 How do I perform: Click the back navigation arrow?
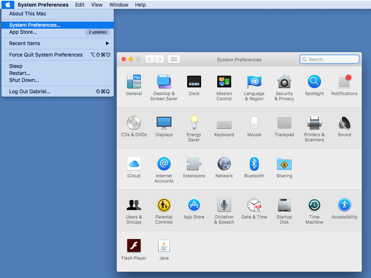coord(150,59)
